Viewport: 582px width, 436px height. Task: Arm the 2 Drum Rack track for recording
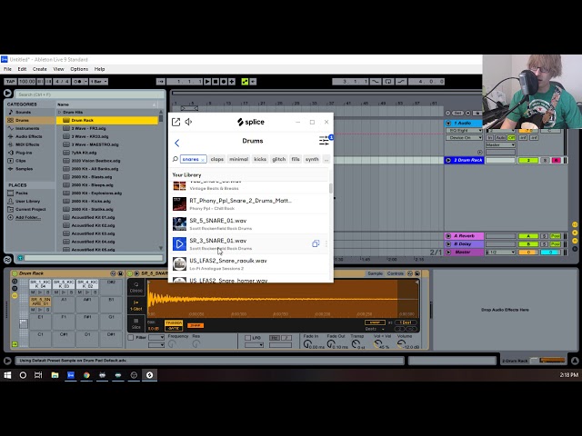point(556,160)
